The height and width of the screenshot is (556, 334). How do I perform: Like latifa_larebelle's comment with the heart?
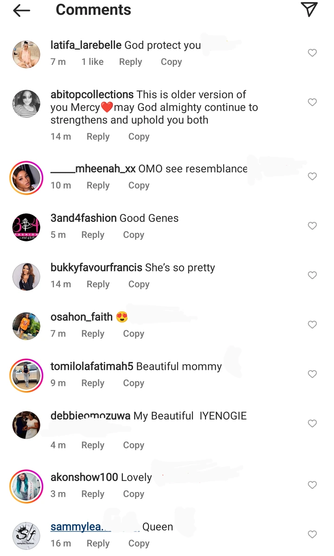click(313, 53)
